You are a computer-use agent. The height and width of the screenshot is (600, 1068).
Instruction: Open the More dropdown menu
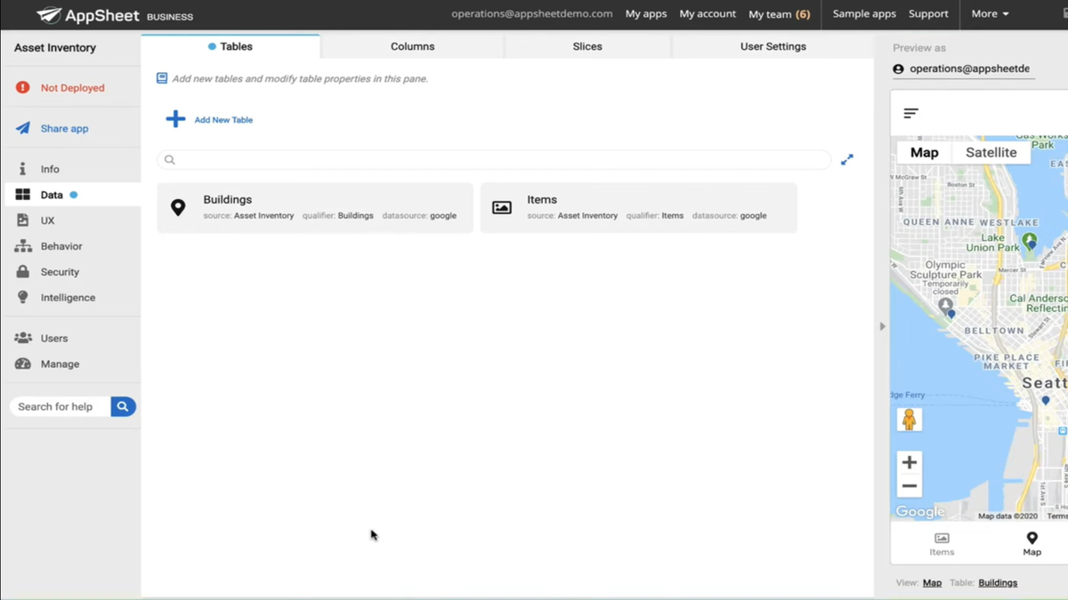(990, 14)
